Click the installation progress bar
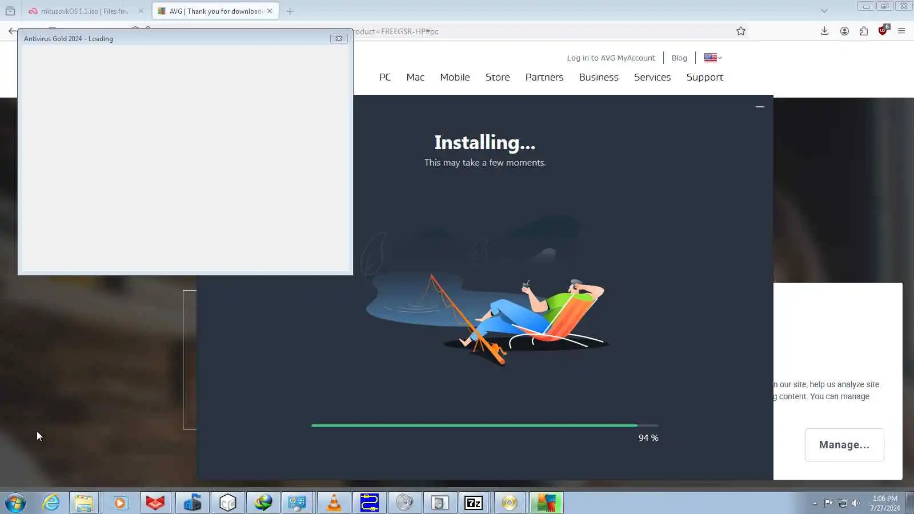Image resolution: width=914 pixels, height=514 pixels. [x=485, y=425]
